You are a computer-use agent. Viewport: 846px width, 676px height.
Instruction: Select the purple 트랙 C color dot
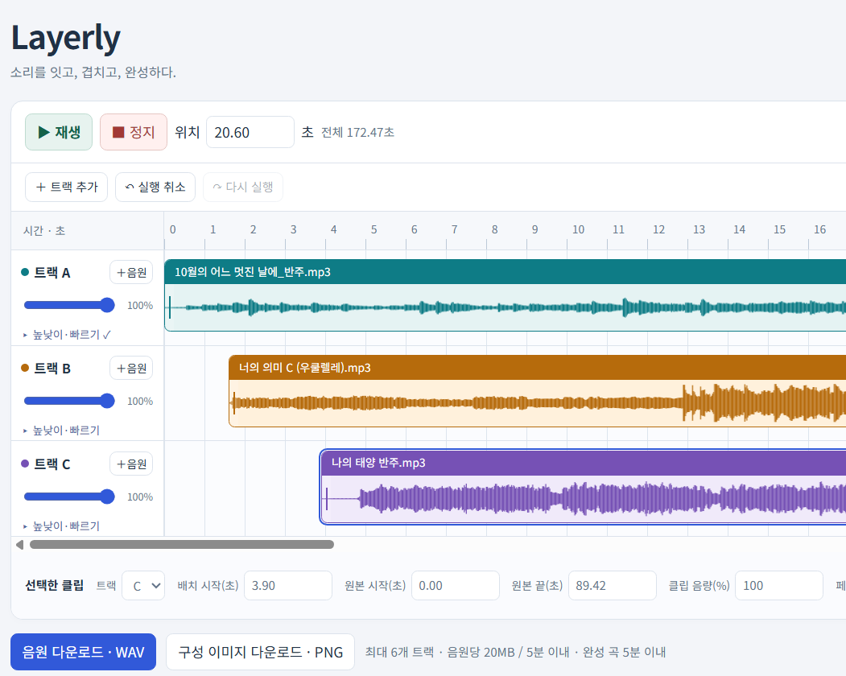tap(25, 464)
